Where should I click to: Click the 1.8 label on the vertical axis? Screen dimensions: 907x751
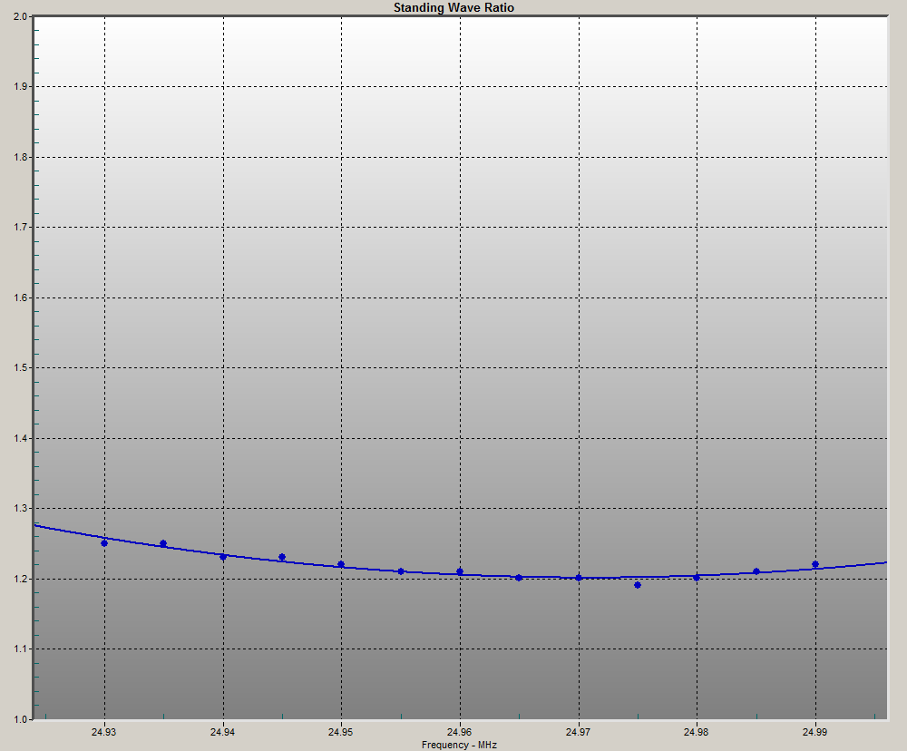coord(20,157)
